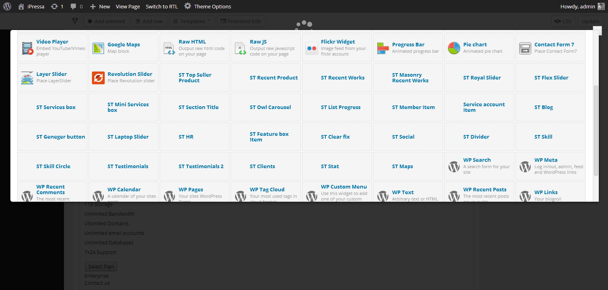Add ST Geneger button element
Screen dimensions: 608x290
[x=52, y=137]
